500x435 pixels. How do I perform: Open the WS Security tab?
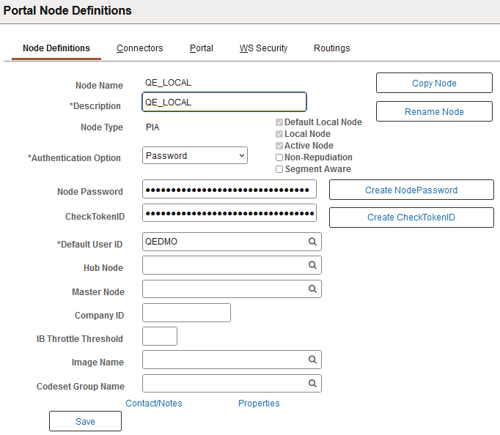[263, 48]
